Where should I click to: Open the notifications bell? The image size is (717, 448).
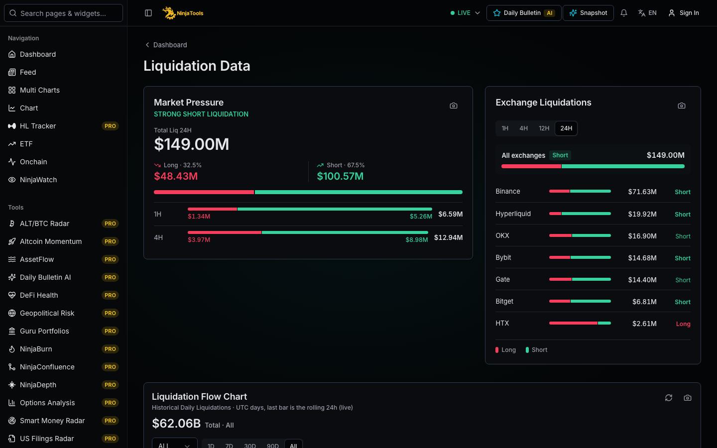(624, 13)
